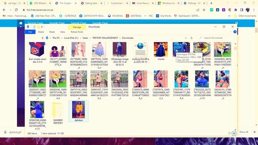Open the side panel browser icon
The image size is (258, 145).
point(241,10)
